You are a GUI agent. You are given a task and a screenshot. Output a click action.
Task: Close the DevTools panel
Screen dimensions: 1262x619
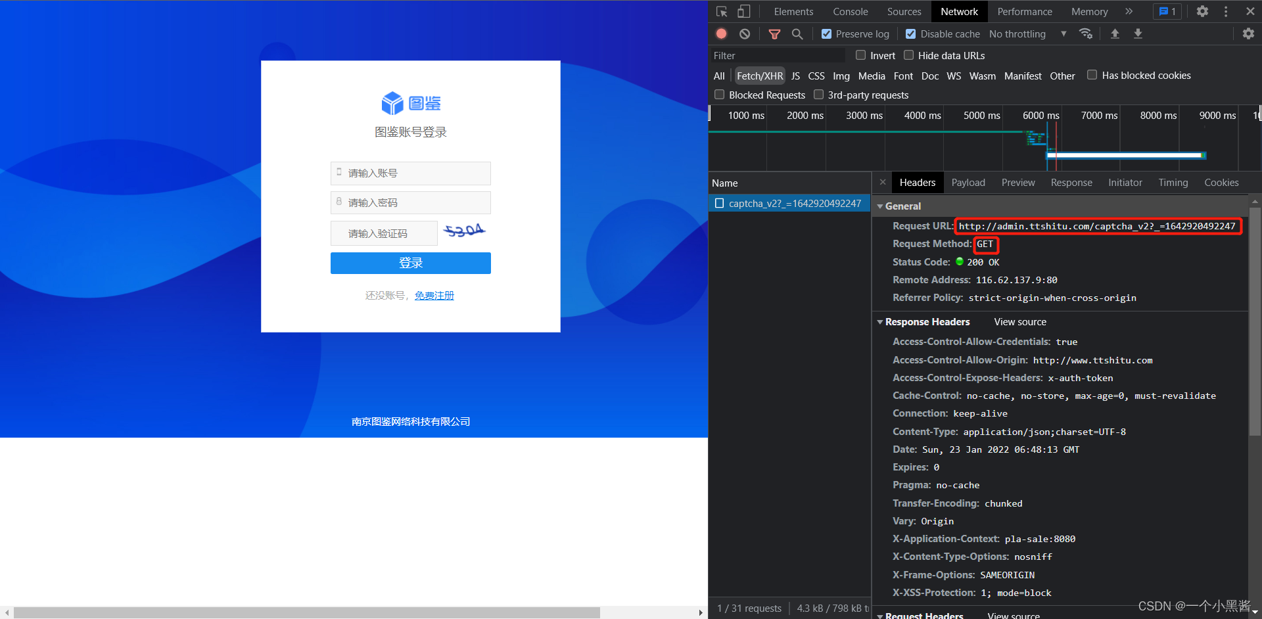pyautogui.click(x=1250, y=11)
